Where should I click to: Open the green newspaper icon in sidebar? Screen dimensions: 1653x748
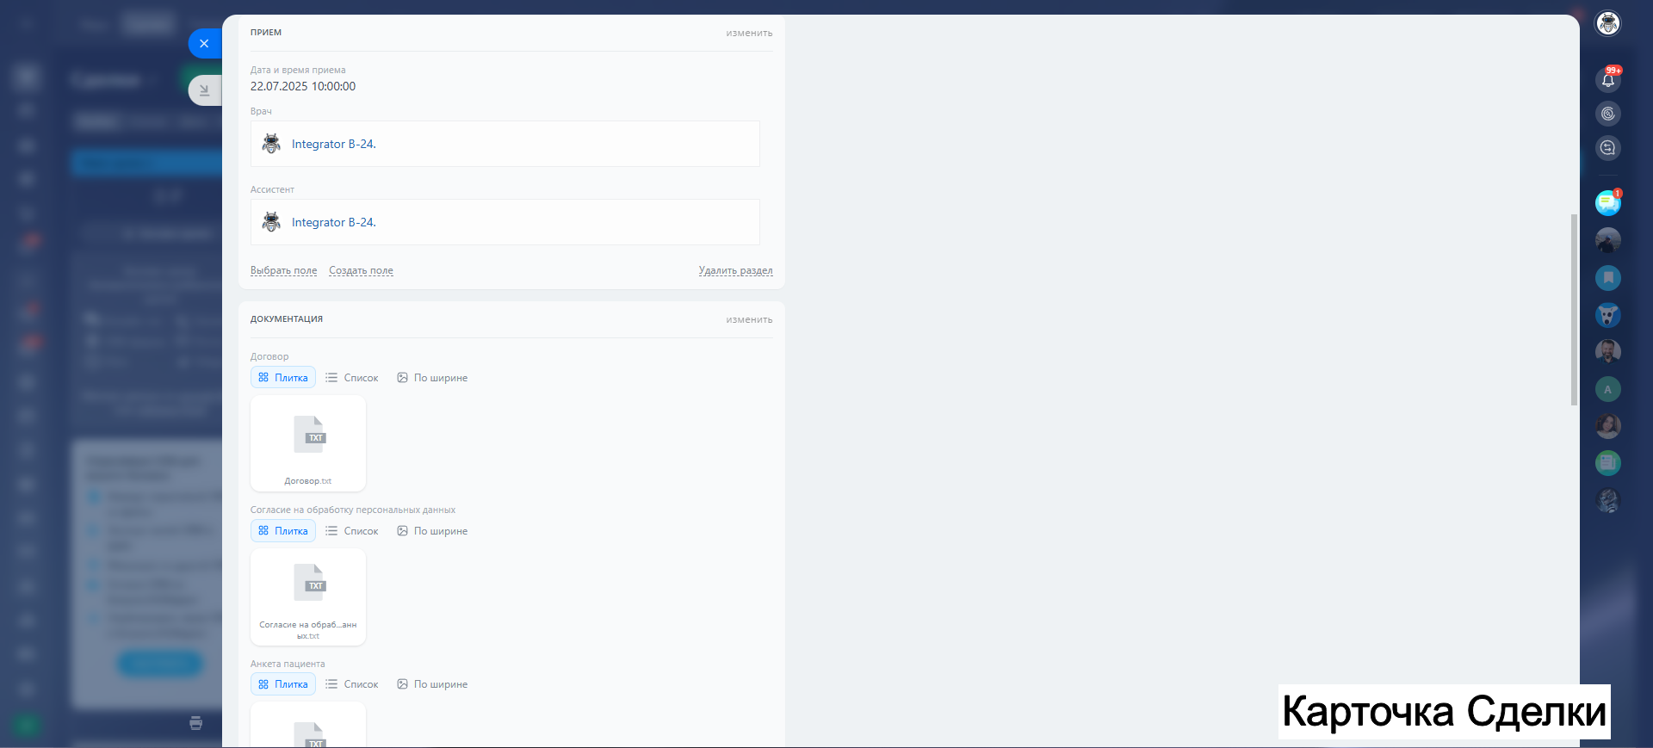(1607, 463)
